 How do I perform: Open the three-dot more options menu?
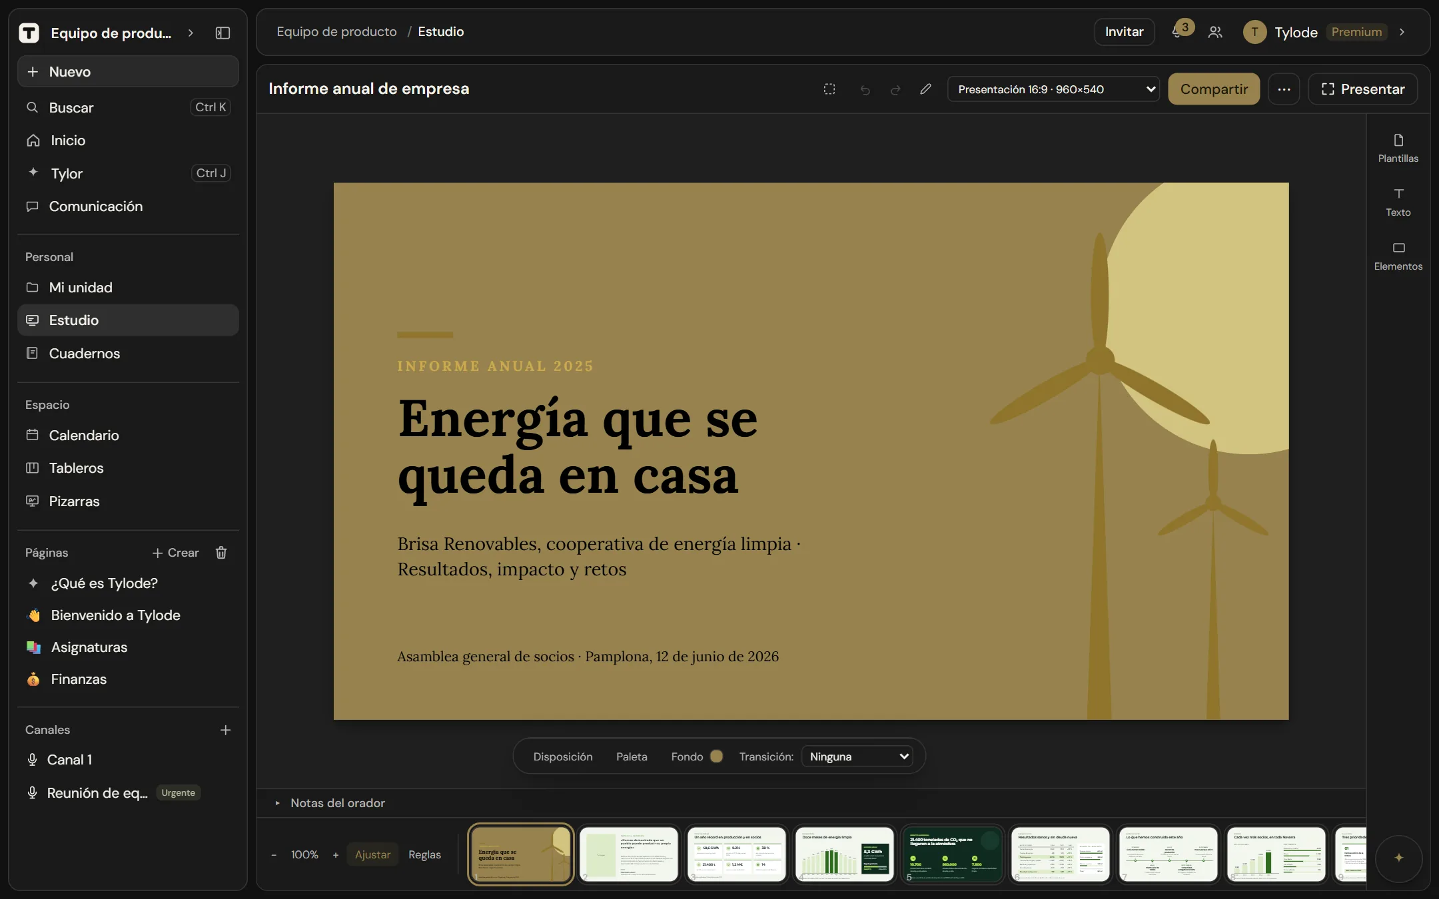pyautogui.click(x=1284, y=89)
